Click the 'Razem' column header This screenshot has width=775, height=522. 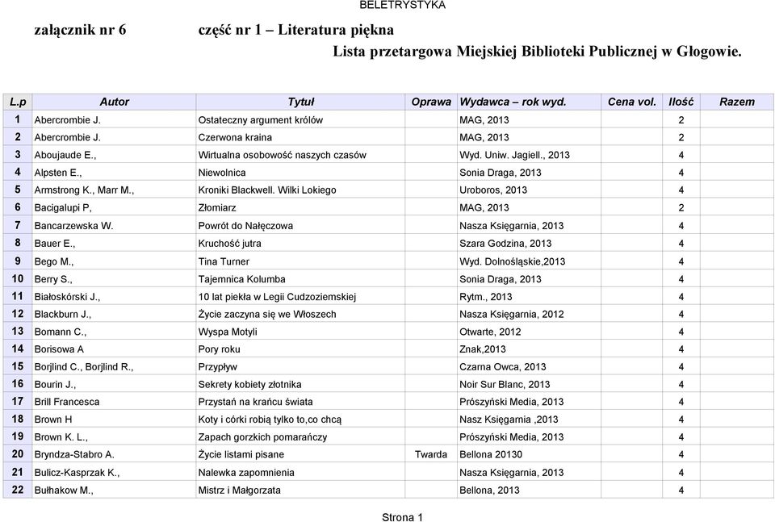pos(737,102)
